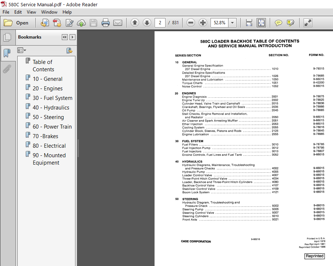Switch to read mode view

click(308, 23)
